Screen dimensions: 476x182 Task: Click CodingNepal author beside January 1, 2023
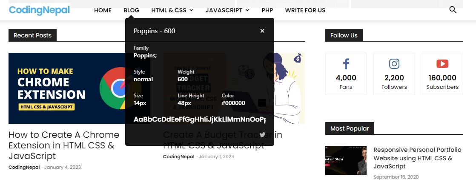(x=178, y=156)
